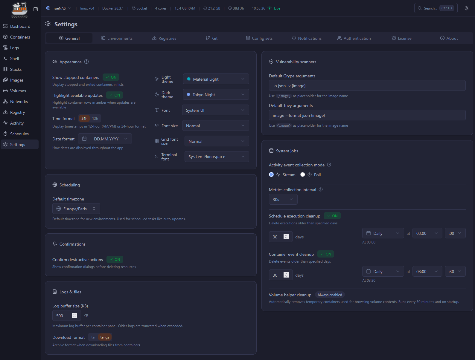Image resolution: width=475 pixels, height=360 pixels.
Task: Click the Default Grype arguments field
Action: (367, 86)
